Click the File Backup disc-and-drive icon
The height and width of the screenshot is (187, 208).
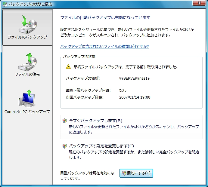[27, 25]
